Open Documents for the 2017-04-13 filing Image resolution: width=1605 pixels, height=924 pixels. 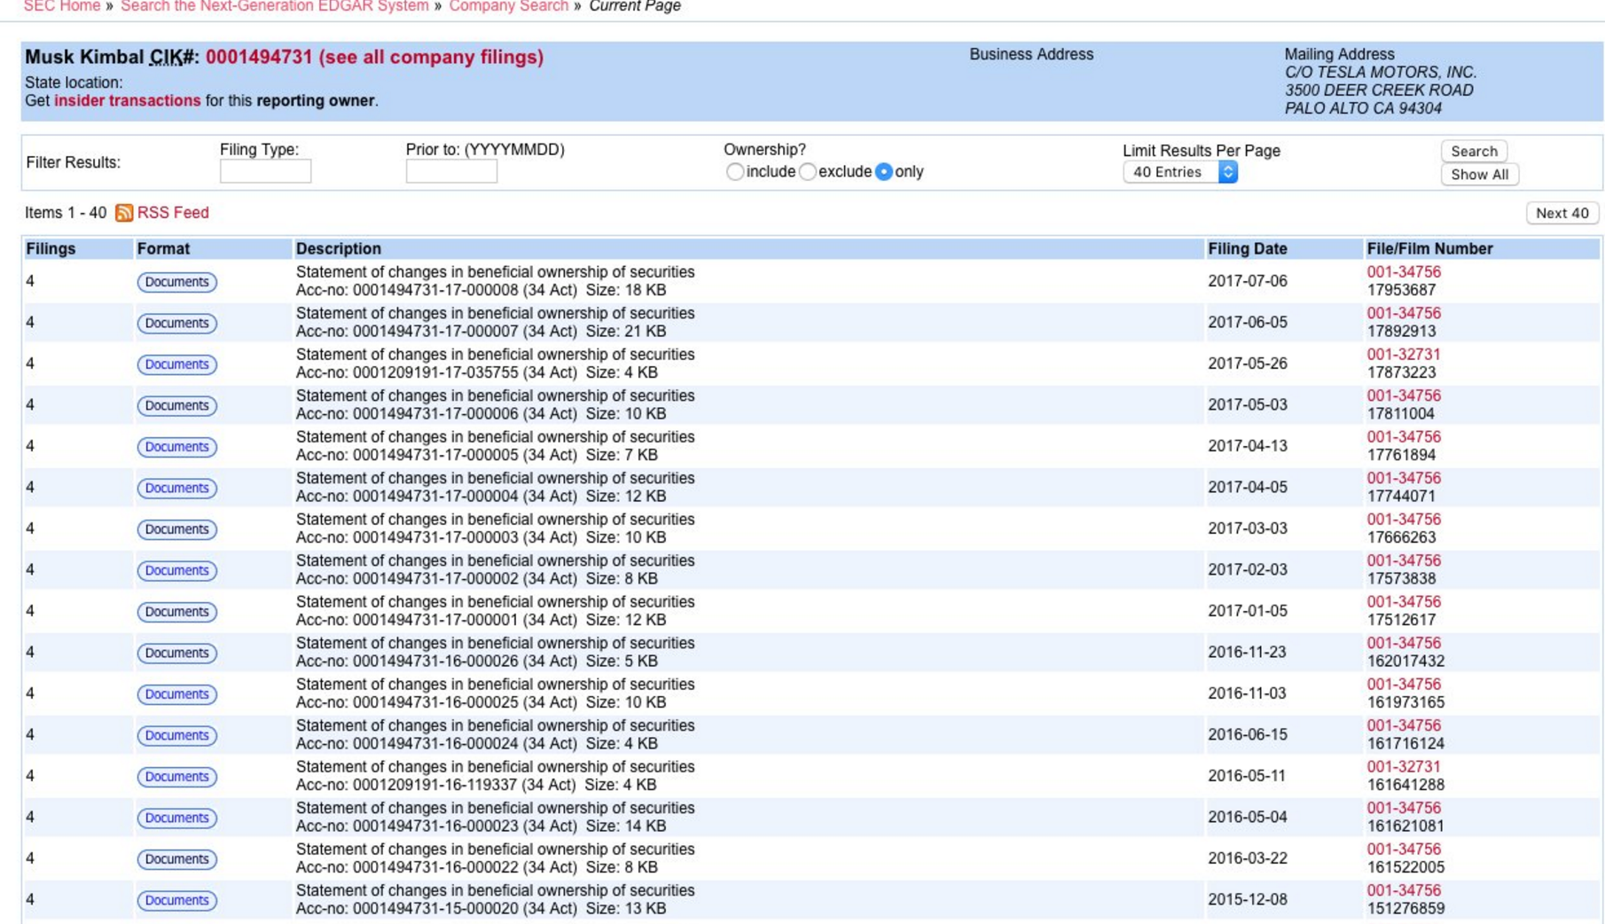tap(176, 447)
